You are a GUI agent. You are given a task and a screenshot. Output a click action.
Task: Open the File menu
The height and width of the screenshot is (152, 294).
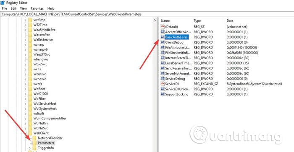(4, 8)
